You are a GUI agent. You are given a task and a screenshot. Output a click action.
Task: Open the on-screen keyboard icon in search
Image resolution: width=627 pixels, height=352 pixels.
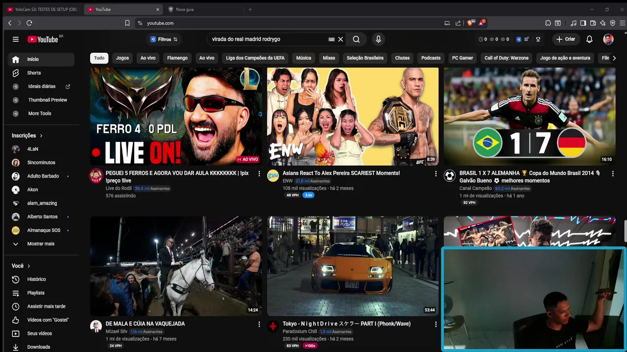[331, 39]
